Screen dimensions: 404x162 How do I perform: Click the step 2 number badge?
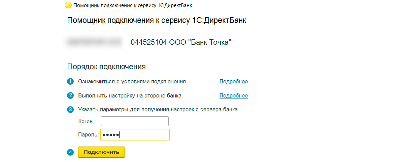[70, 95]
